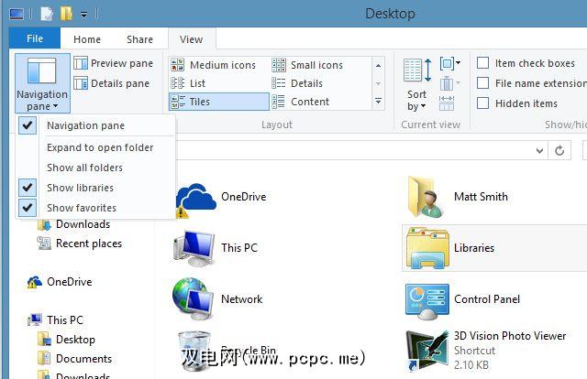Viewport: 587px width, 379px height.
Task: Select Tiles layout
Action: pos(219,102)
